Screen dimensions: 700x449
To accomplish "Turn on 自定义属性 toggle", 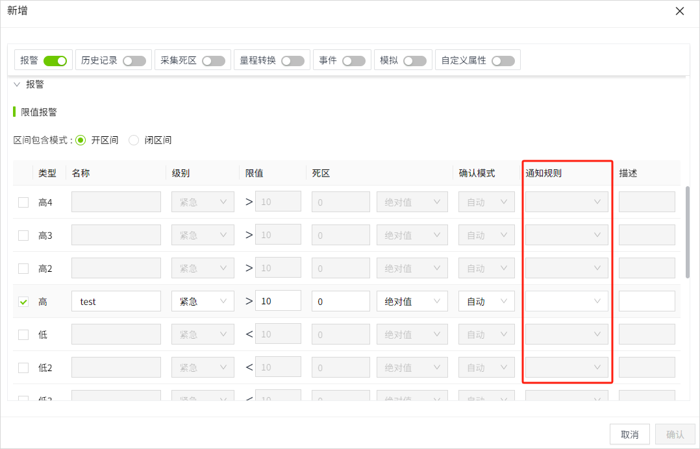I will coord(503,61).
